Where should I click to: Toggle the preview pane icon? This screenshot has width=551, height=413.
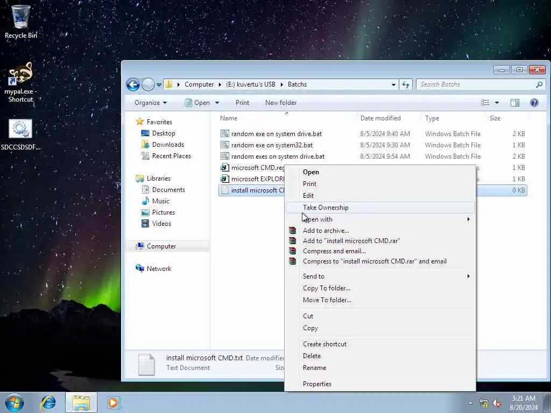pos(515,103)
